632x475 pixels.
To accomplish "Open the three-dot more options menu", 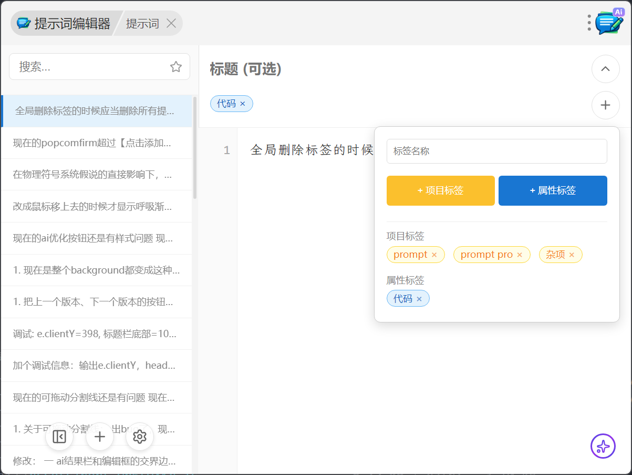I will tap(589, 23).
